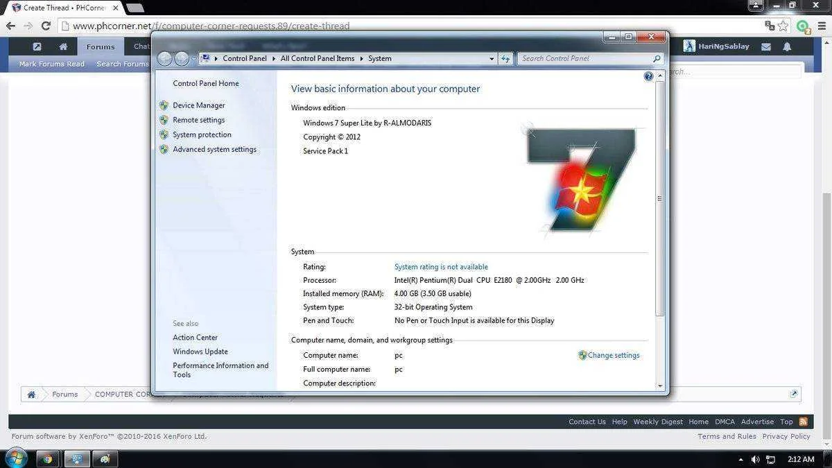Open Remote settings link
This screenshot has width=832, height=468.
point(199,120)
